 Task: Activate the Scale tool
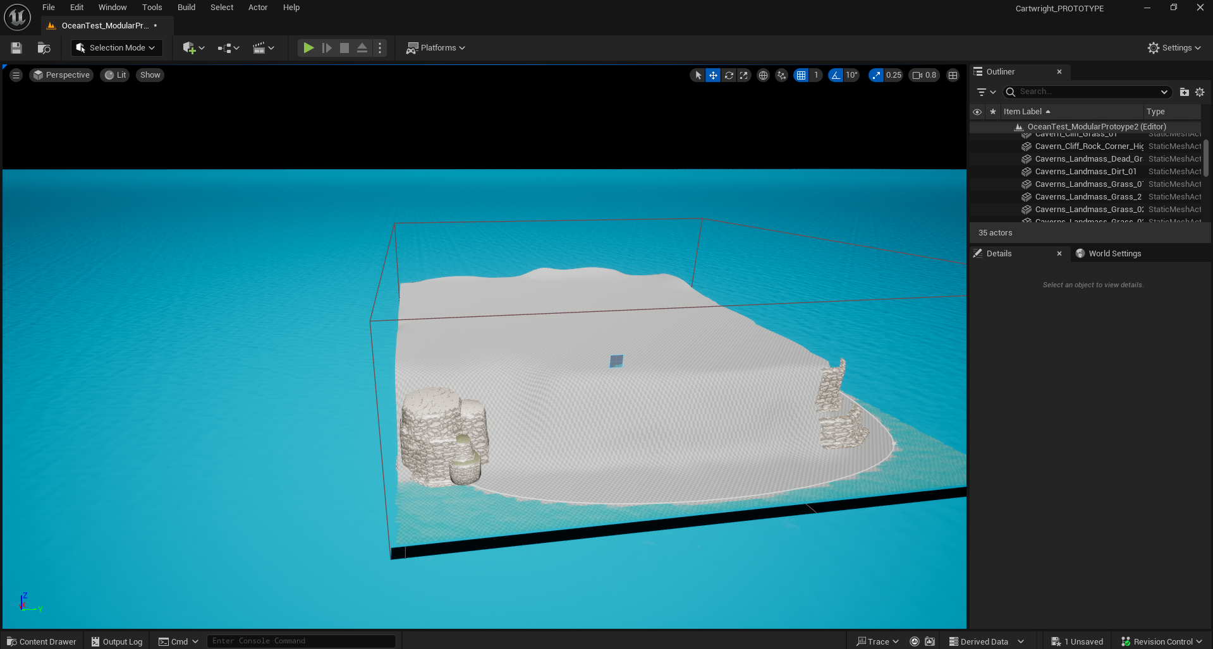tap(744, 75)
